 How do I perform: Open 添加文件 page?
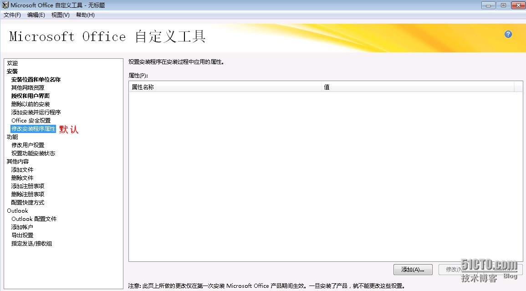pos(22,170)
